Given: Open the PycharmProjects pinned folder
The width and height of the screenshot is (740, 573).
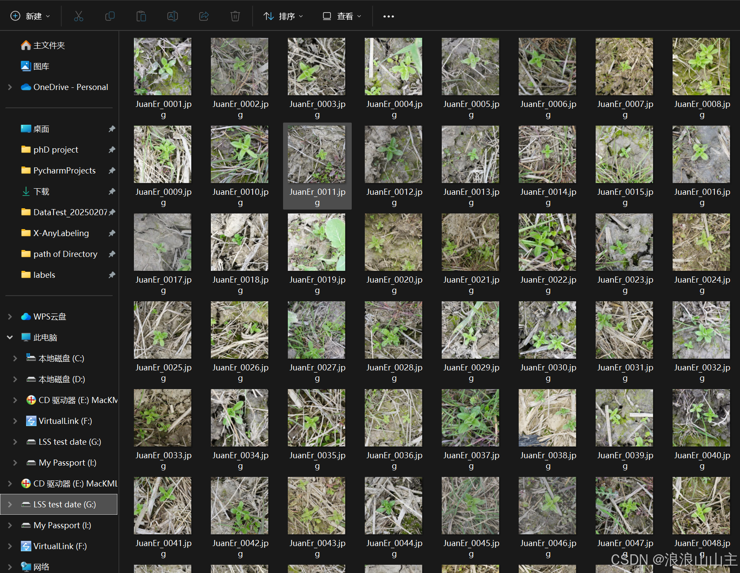Looking at the screenshot, I should [64, 170].
